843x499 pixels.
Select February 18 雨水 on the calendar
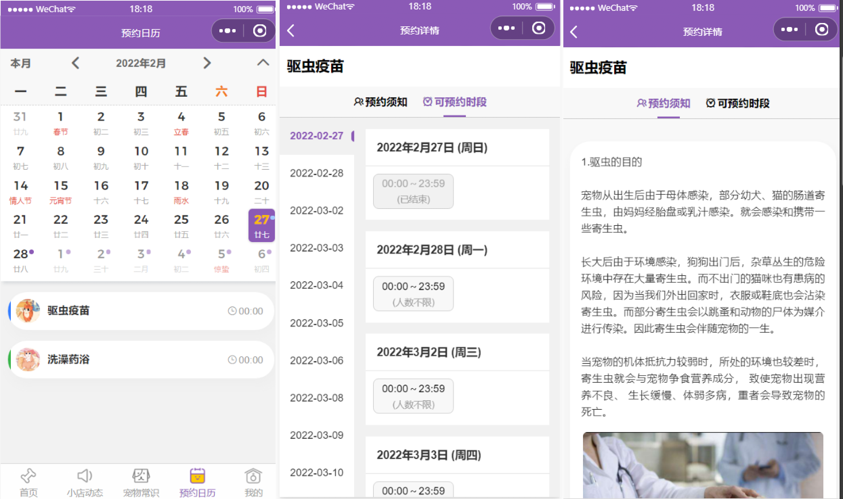click(181, 192)
